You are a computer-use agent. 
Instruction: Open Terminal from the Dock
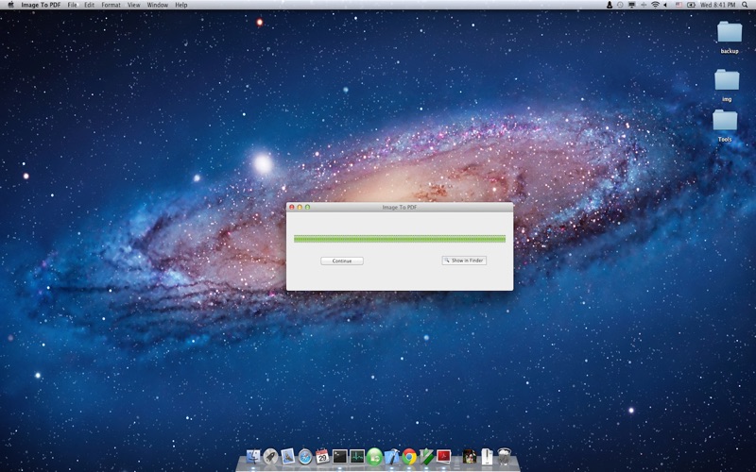tap(340, 457)
